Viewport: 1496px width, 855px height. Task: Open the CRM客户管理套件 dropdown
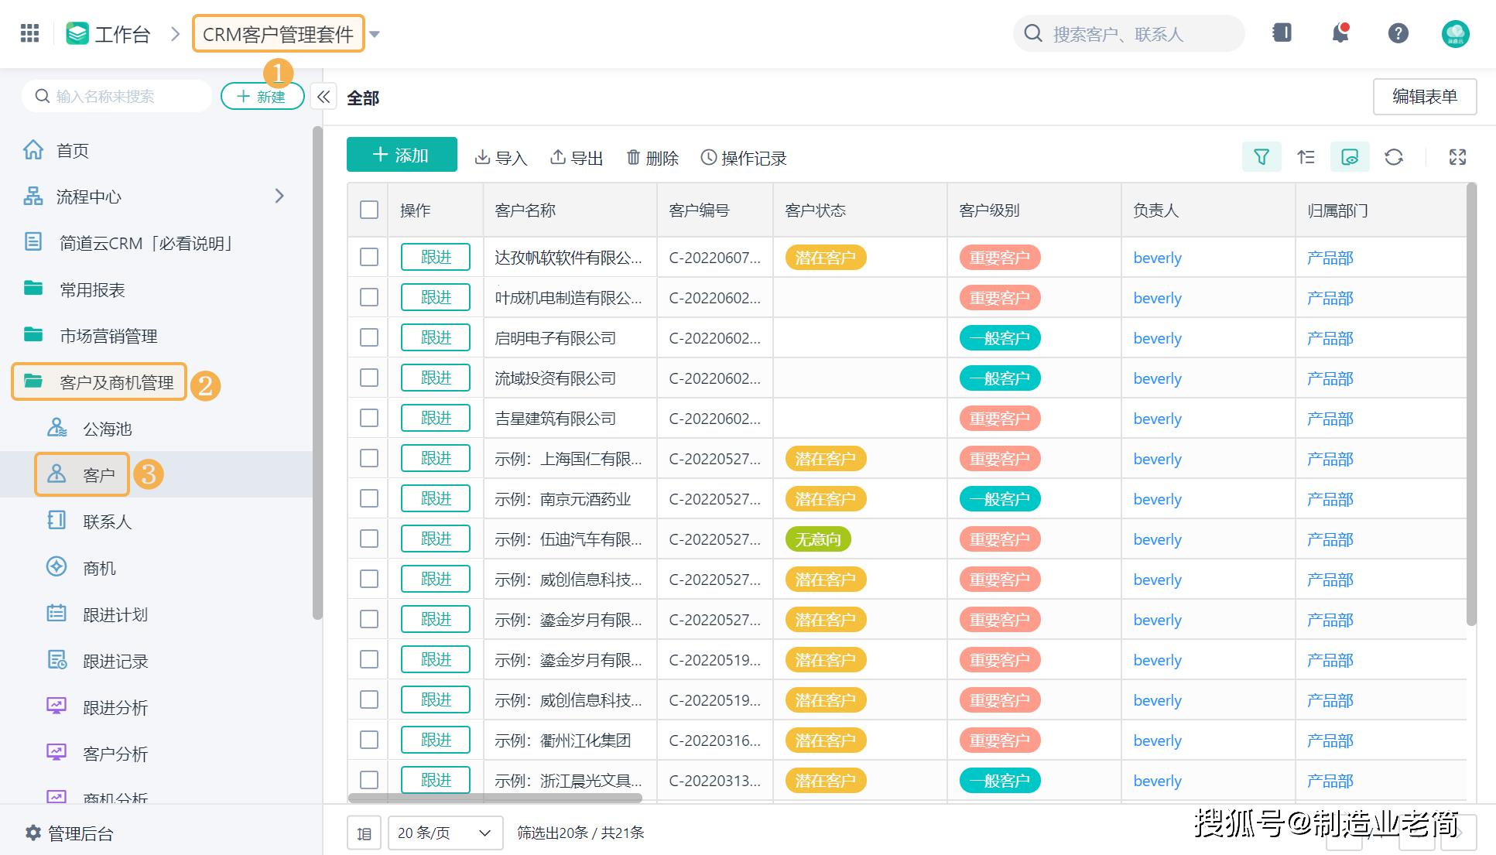(382, 34)
